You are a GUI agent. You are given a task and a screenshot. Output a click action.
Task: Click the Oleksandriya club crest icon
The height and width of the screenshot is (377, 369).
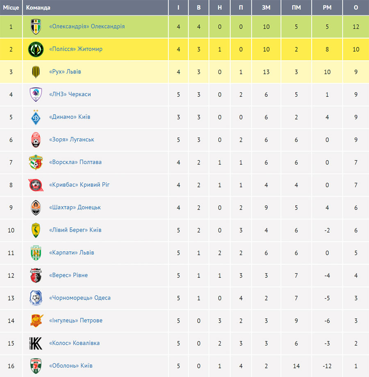tap(36, 27)
